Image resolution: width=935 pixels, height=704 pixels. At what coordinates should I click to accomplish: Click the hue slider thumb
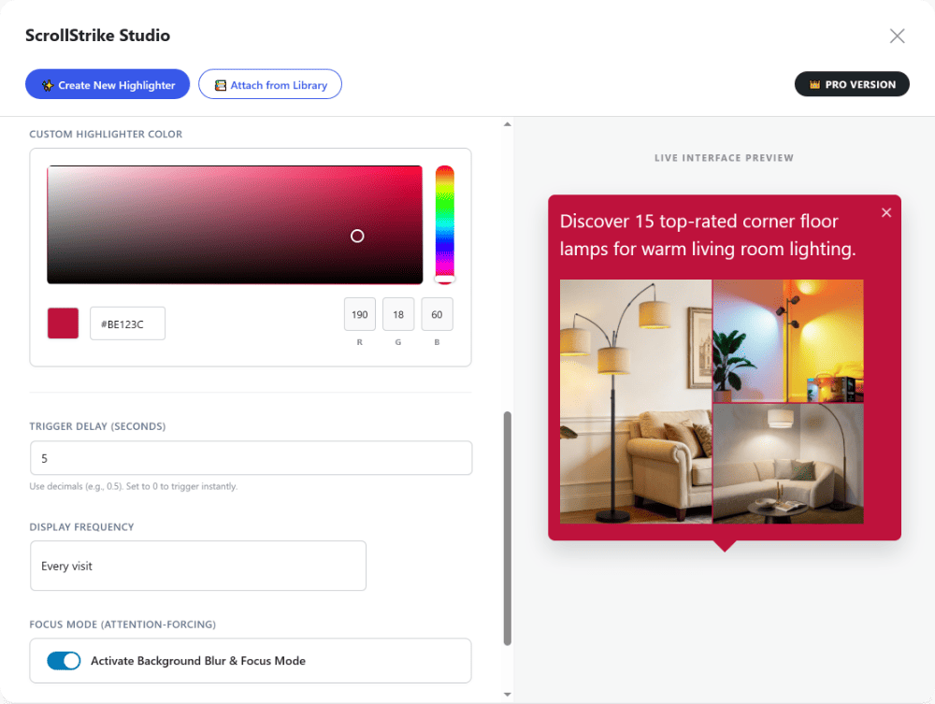[x=444, y=279]
